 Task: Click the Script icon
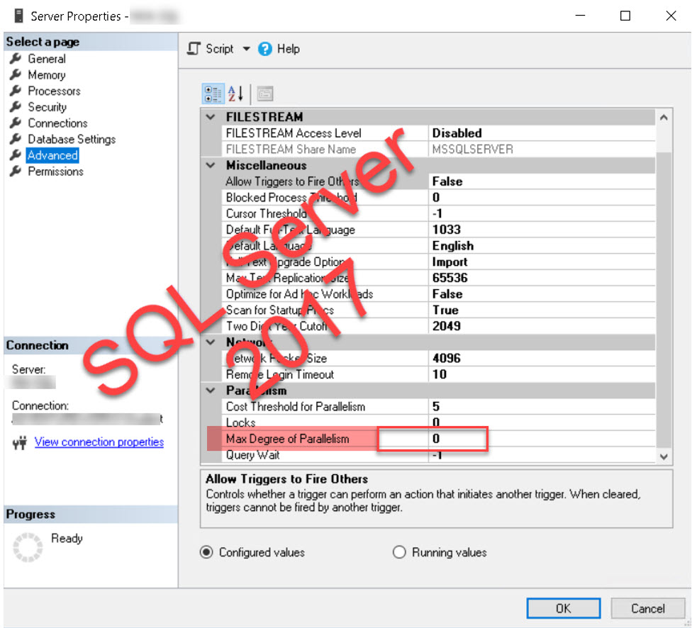tap(193, 49)
